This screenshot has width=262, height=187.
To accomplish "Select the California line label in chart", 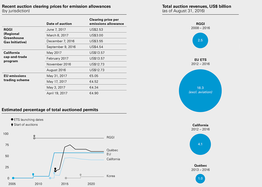I will 113,159.
